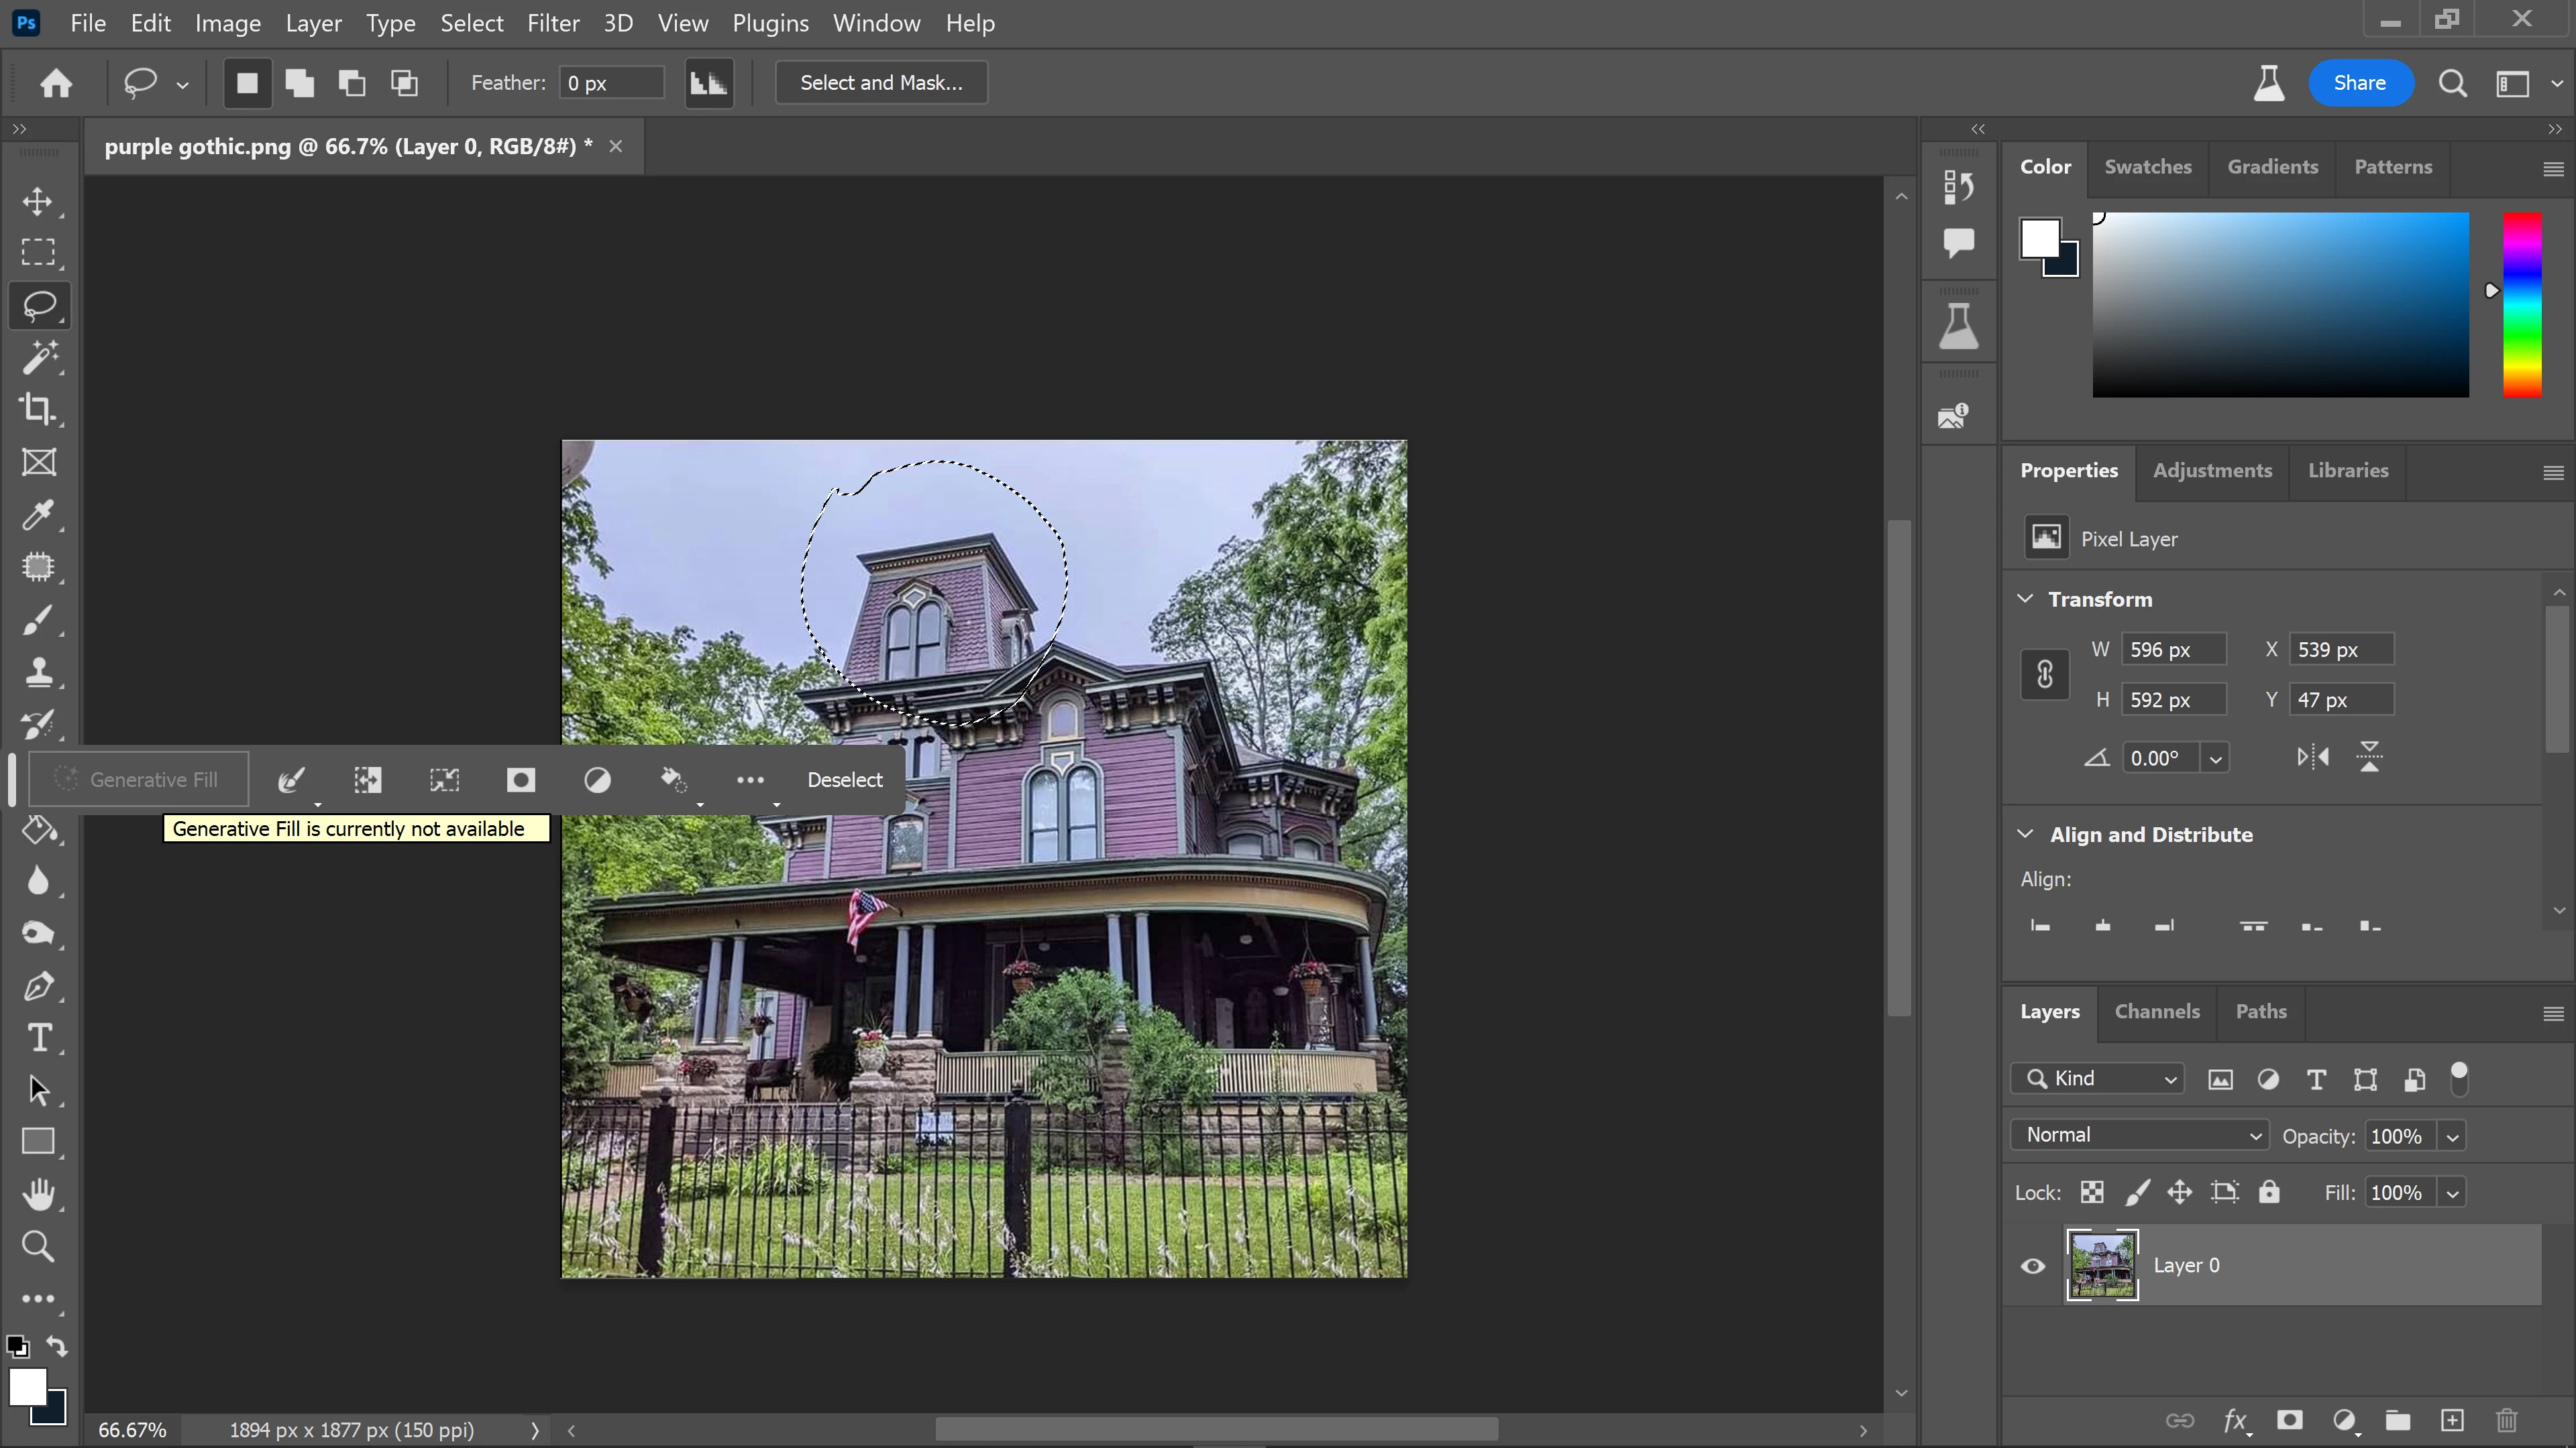This screenshot has width=2576, height=1448.
Task: Click the Hand tool icon
Action: coord(38,1194)
